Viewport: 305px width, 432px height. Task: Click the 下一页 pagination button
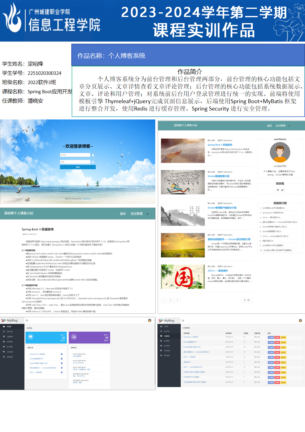(247, 300)
